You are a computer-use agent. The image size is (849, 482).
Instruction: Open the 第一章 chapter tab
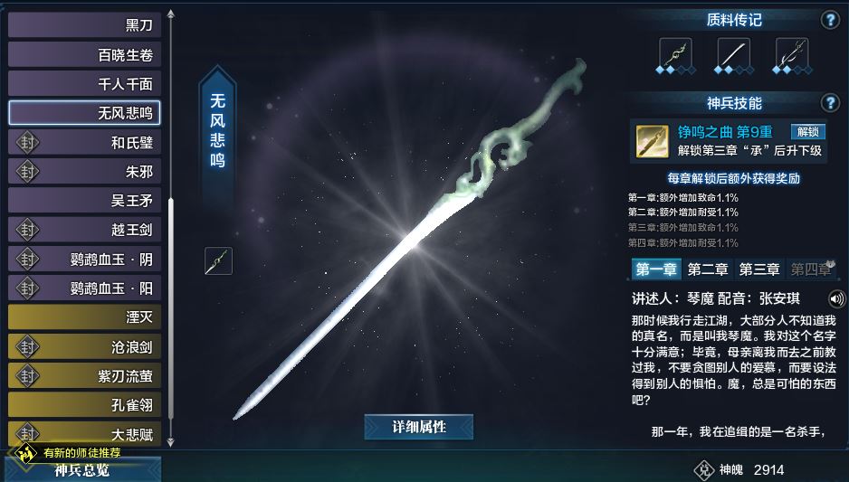point(655,269)
